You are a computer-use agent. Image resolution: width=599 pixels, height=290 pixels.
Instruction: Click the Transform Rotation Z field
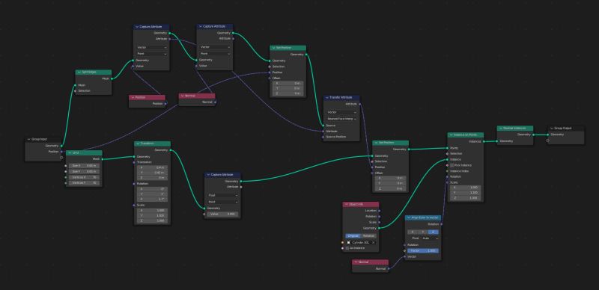[152, 199]
